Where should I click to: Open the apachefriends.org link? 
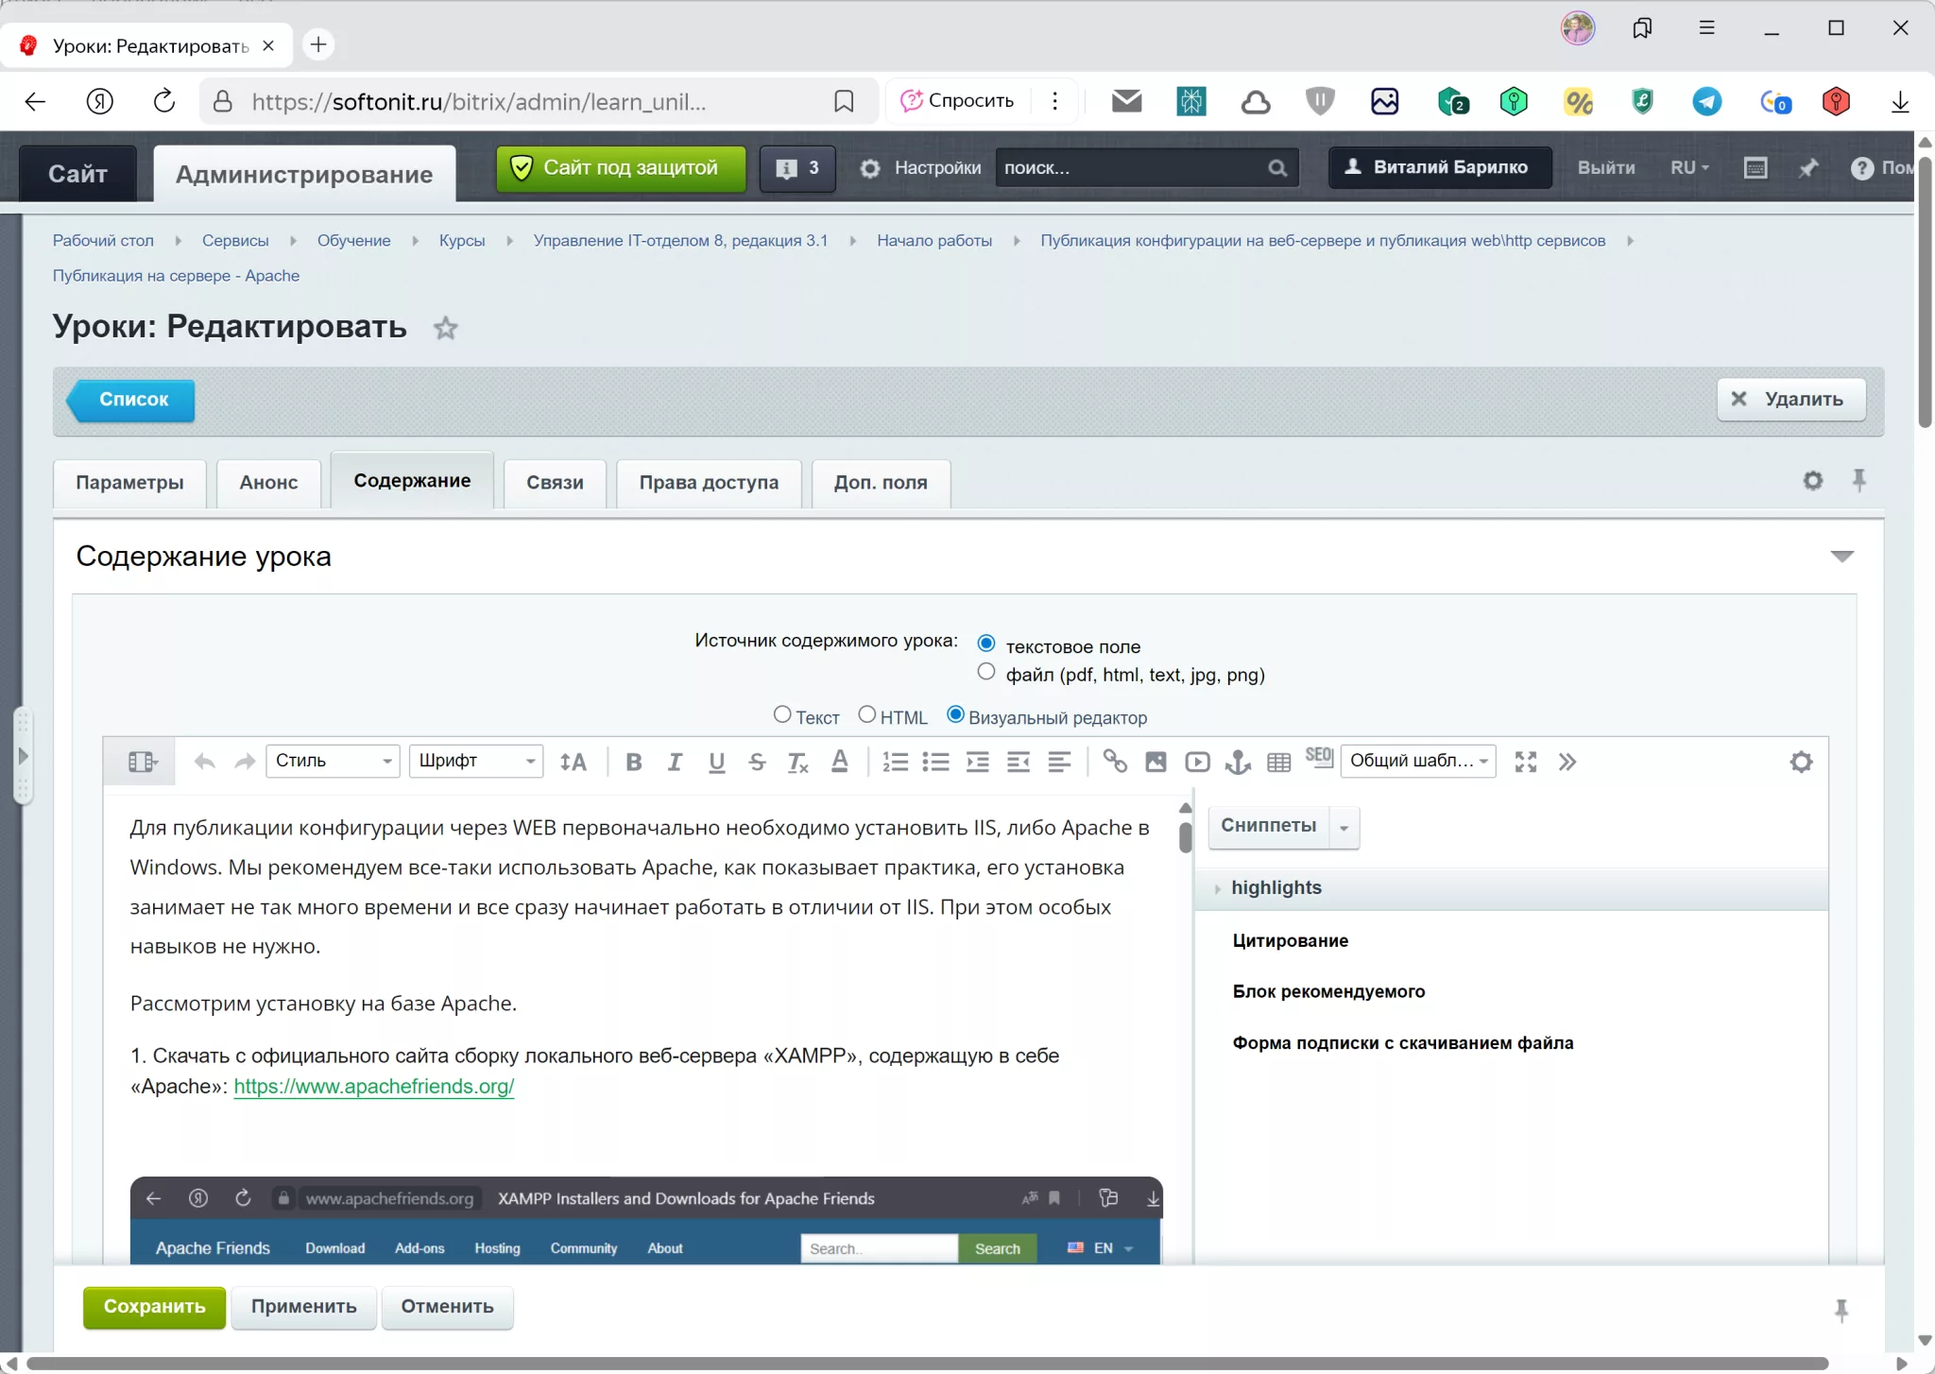(373, 1087)
